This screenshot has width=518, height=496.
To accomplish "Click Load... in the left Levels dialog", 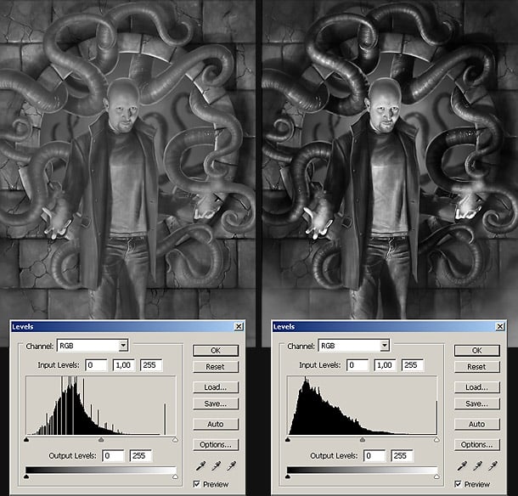I will [x=216, y=387].
